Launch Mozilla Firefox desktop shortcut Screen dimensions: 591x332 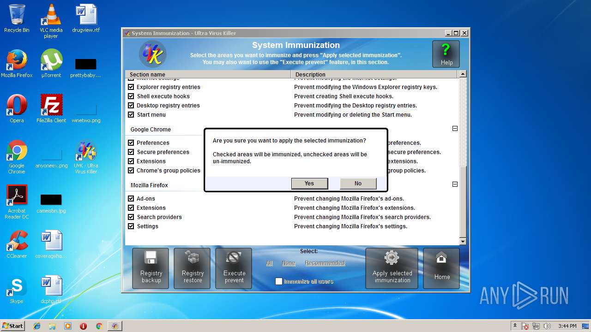pyautogui.click(x=17, y=64)
